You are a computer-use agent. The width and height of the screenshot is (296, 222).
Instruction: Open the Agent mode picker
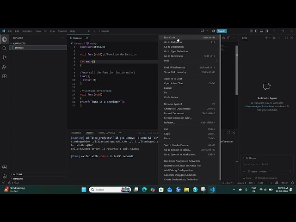(253, 172)
